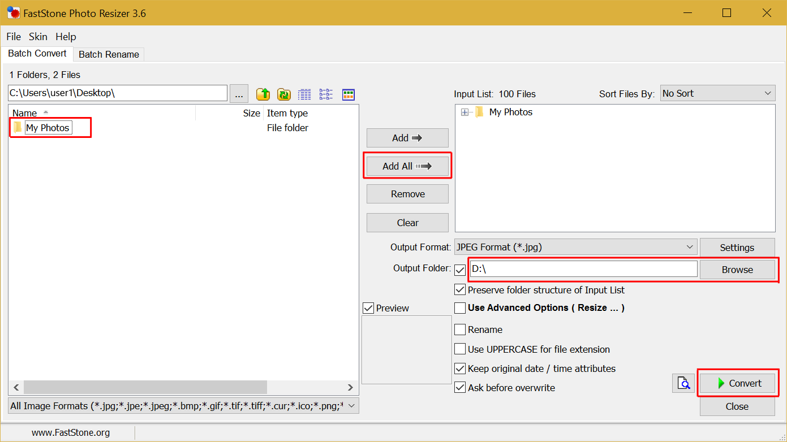Enable the Rename checkbox

[460, 330]
